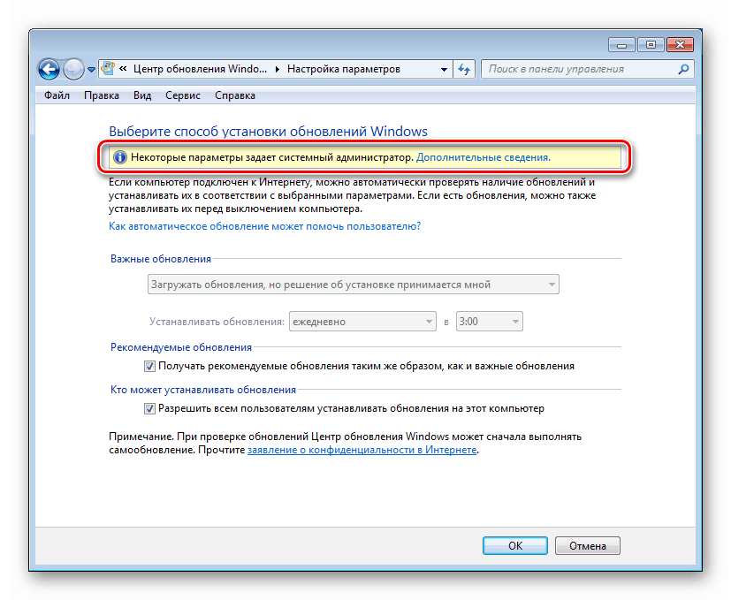
Task: Open the Справка menu
Action: point(234,95)
